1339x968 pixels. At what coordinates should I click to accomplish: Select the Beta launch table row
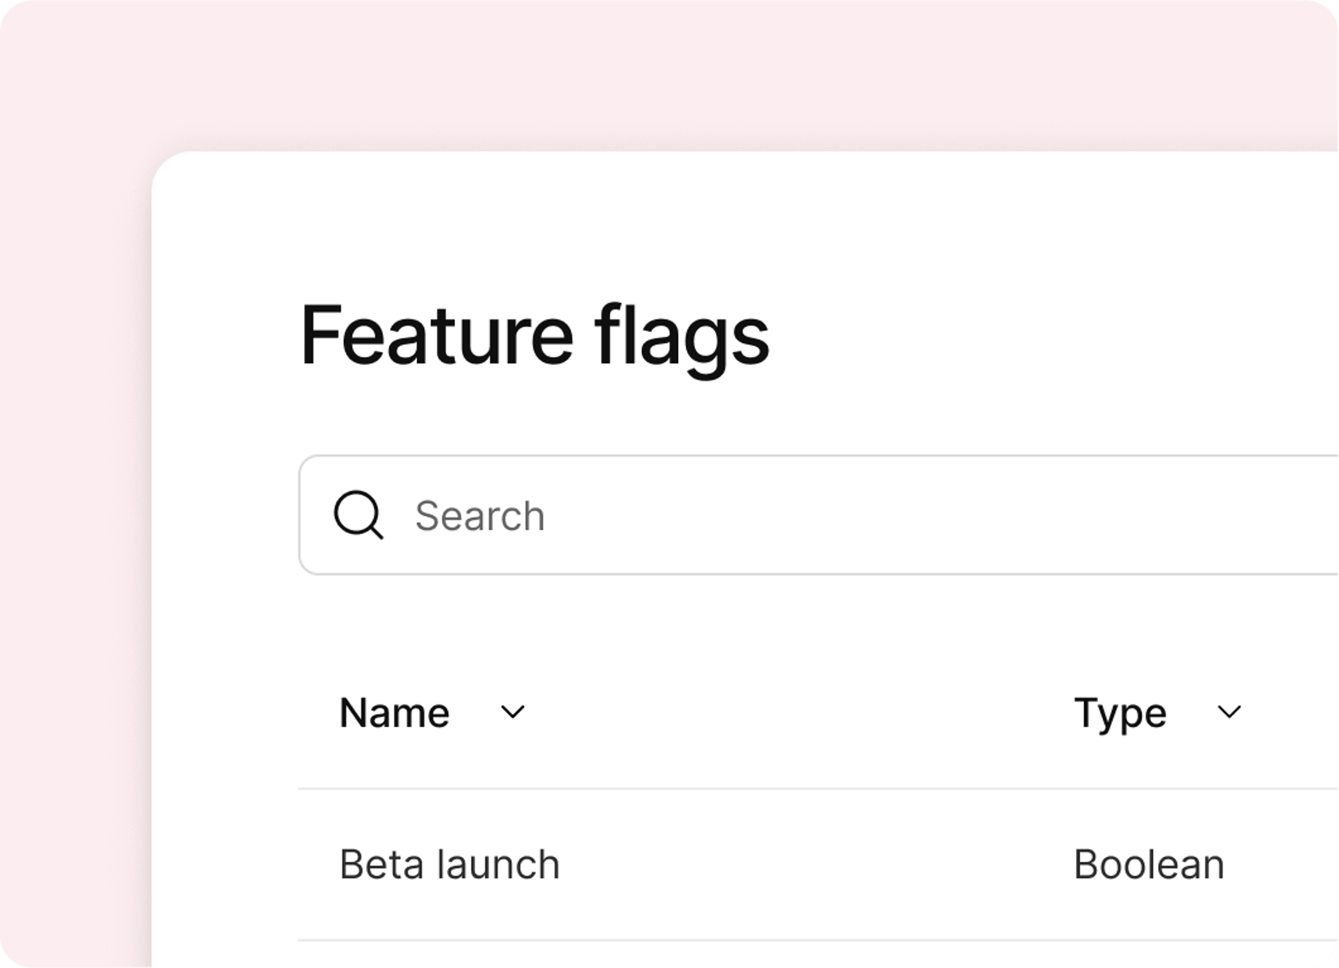819,865
